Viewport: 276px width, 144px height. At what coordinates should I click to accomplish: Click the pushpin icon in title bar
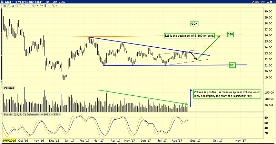point(262,2)
